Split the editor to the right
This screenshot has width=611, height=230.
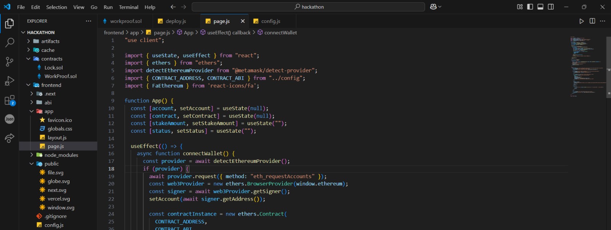pos(592,21)
